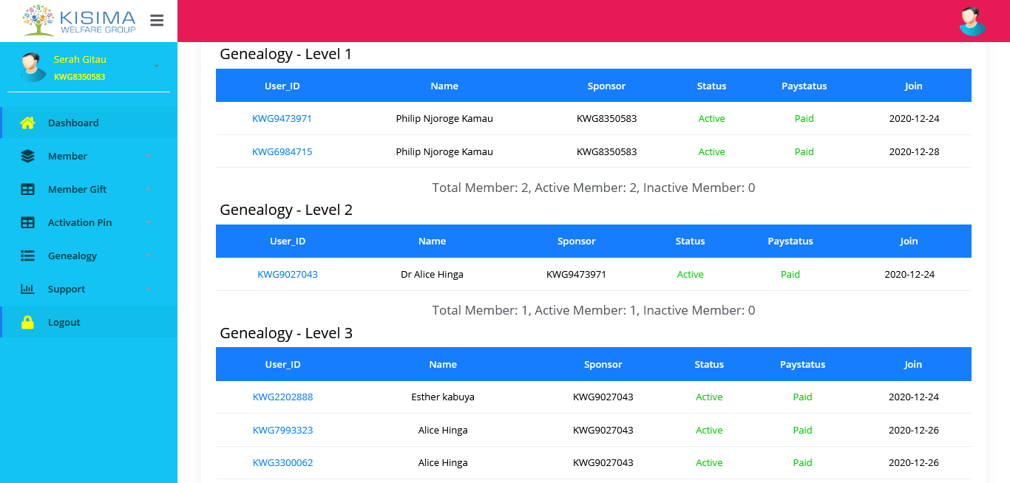Click the Total Member: 1 summary line

[594, 310]
